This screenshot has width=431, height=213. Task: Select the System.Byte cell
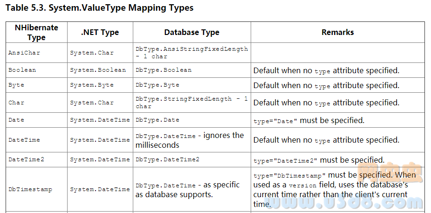pos(100,85)
